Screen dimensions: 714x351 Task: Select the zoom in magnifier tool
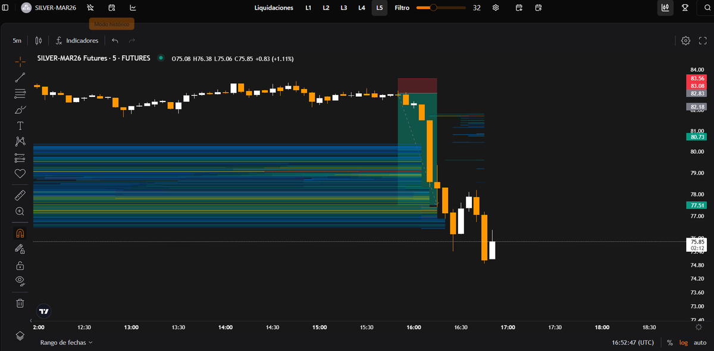(x=20, y=211)
